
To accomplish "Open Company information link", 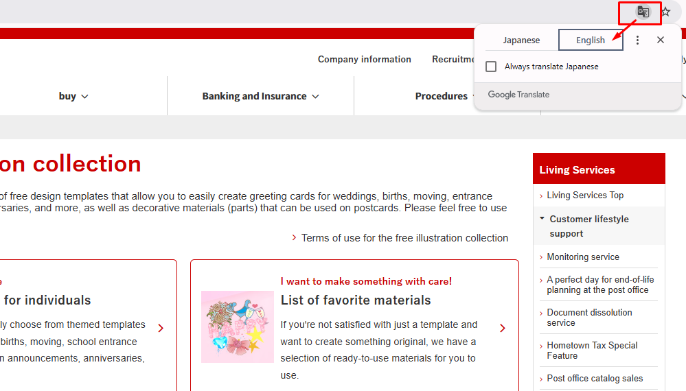I will coord(365,60).
